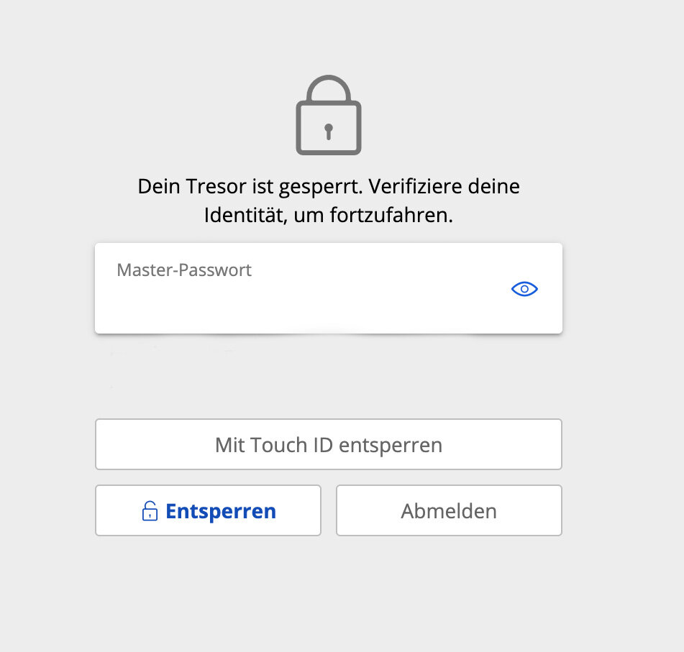Click into the Master-Passwort input field
This screenshot has width=684, height=652.
pos(302,295)
